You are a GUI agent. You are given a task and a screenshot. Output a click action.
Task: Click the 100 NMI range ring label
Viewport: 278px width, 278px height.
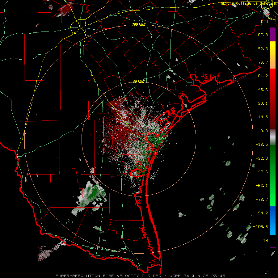click(139, 24)
